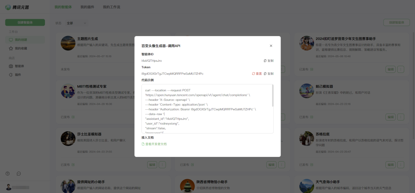Click the star icon beside 我的收藏

click(x=11, y=48)
